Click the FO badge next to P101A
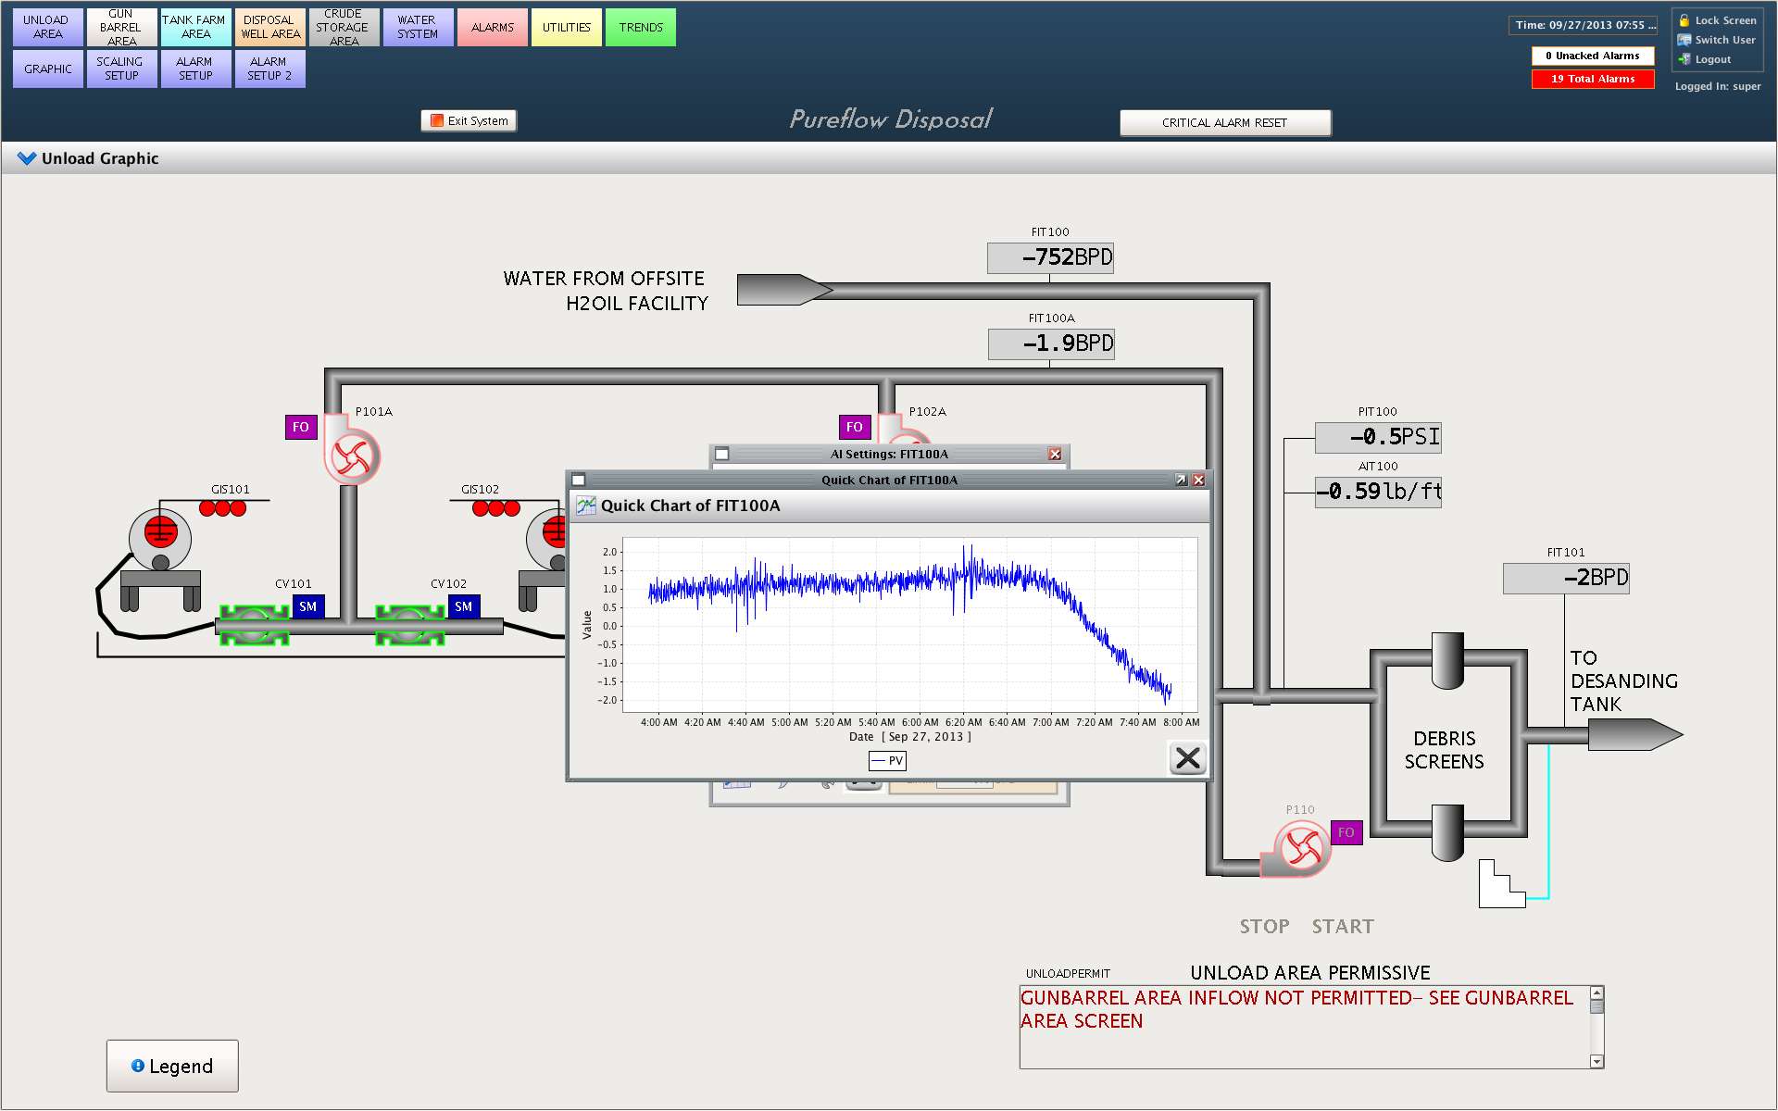1778x1111 pixels. coord(301,427)
